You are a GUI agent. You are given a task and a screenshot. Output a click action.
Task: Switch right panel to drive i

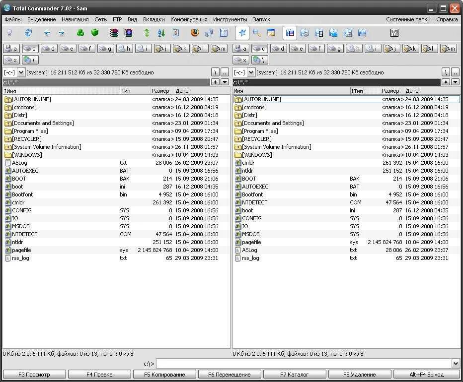coord(373,49)
